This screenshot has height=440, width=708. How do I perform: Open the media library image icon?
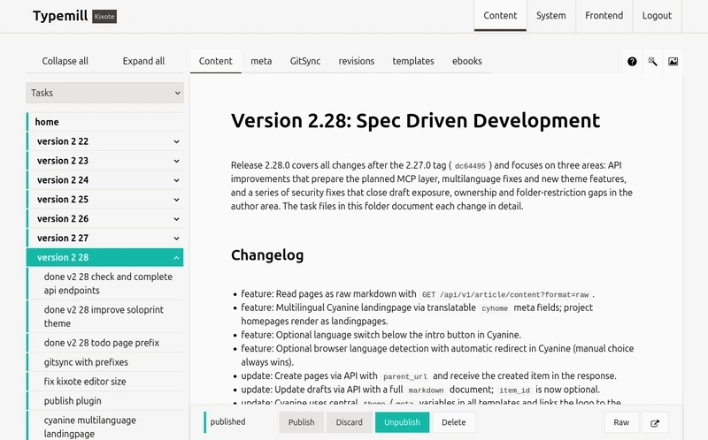coord(673,61)
